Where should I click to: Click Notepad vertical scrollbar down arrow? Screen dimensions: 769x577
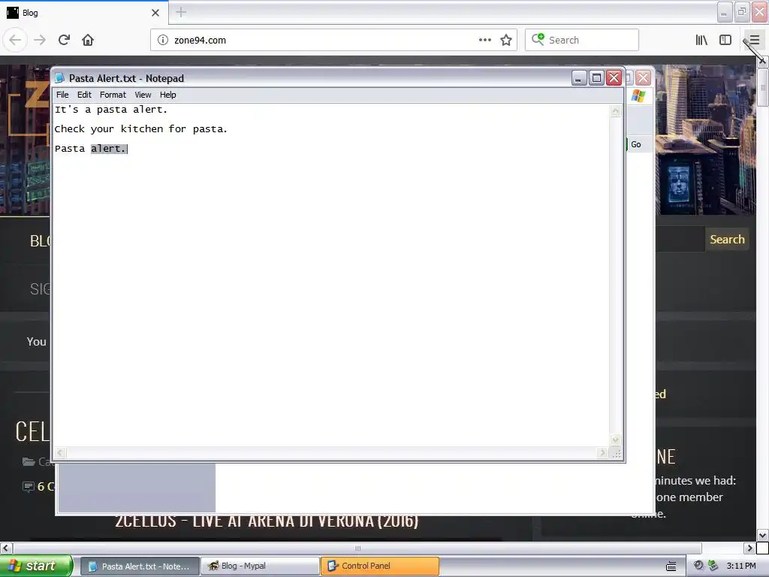[x=616, y=440]
